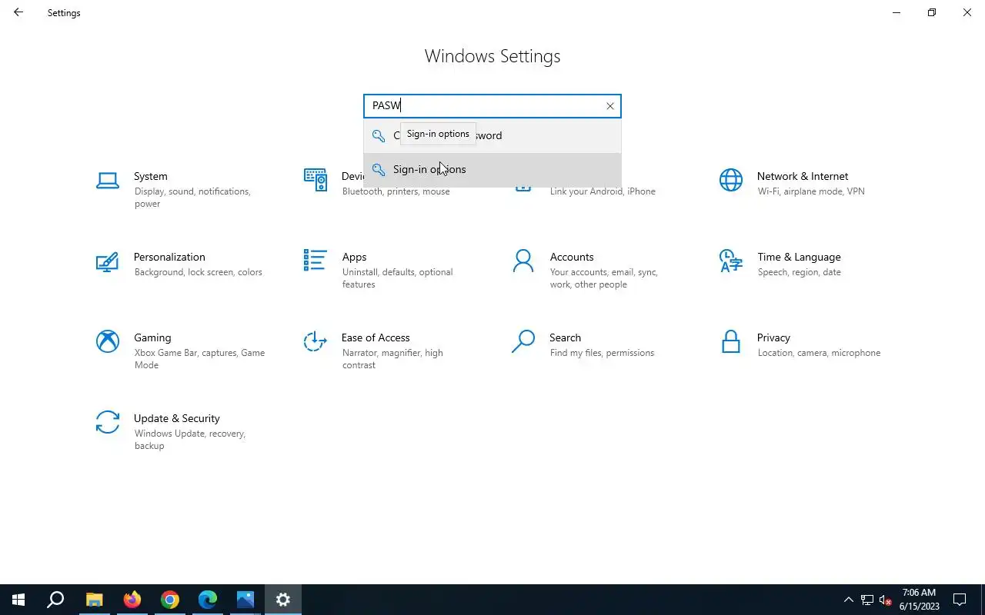Click the Privacy label
This screenshot has width=985, height=615.
[773, 338]
